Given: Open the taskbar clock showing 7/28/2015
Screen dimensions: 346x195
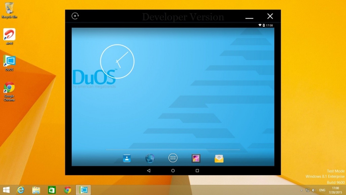Looking at the screenshot, I should point(336,190).
